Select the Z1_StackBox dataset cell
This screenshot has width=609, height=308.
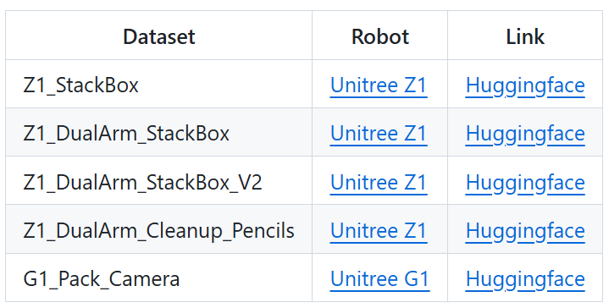[x=159, y=84]
